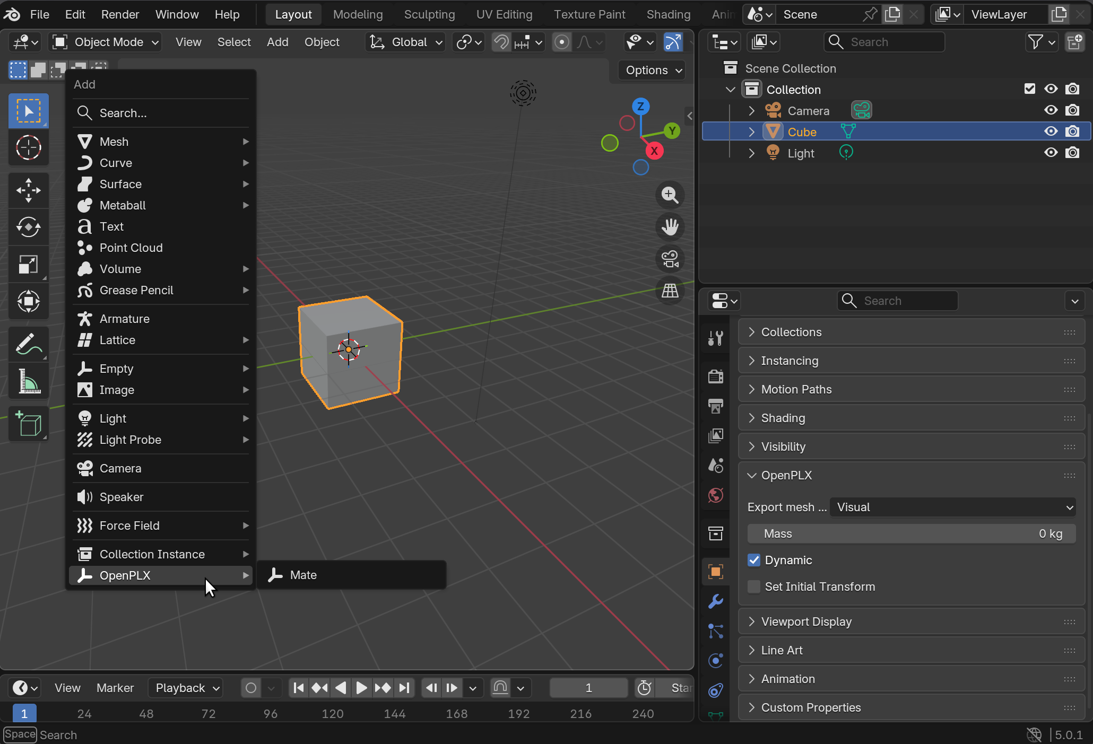Open the Scene properties tab
This screenshot has height=744, width=1093.
click(716, 466)
